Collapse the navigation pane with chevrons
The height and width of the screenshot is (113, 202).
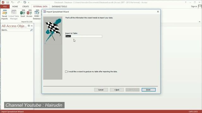click(x=32, y=26)
